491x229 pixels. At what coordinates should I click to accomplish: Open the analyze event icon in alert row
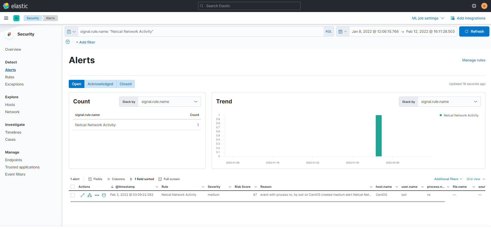90,195
